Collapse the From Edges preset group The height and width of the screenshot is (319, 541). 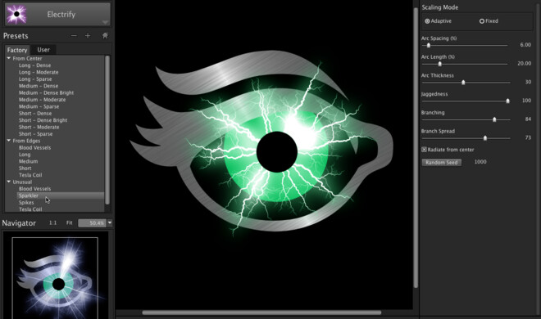point(9,141)
